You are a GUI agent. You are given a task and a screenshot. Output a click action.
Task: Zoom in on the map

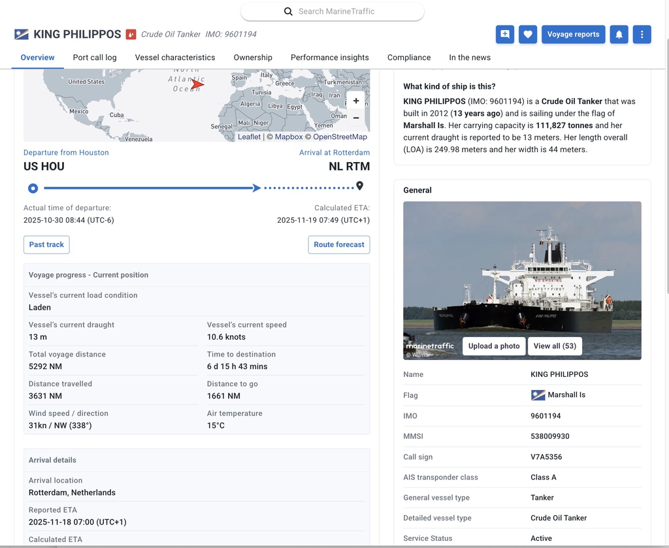(x=355, y=101)
